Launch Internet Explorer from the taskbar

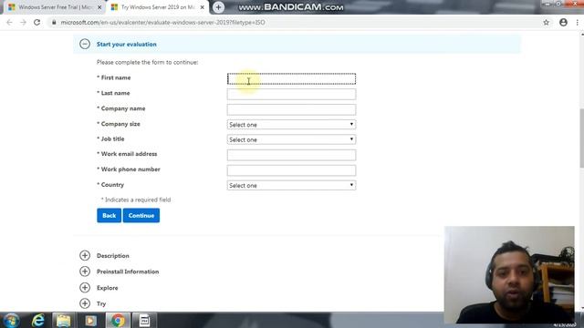coord(38,320)
